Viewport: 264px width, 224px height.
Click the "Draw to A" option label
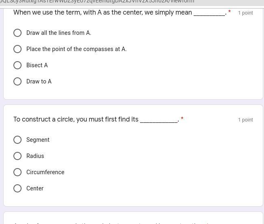pos(39,81)
